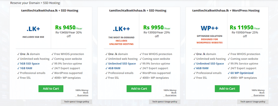This screenshot has height=106, width=278.
Task: Open Tech specs/ Usage-policy under .LK+ plan
Action: point(76,102)
